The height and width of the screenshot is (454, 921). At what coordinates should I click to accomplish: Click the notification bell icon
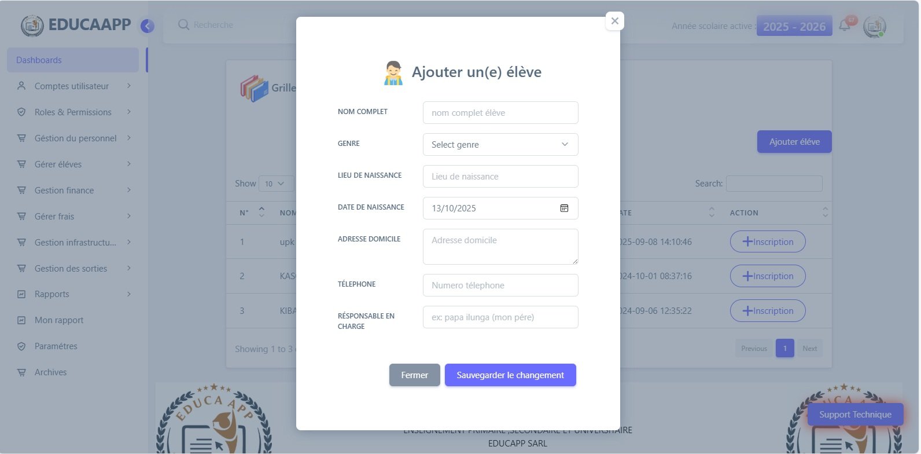click(x=845, y=26)
